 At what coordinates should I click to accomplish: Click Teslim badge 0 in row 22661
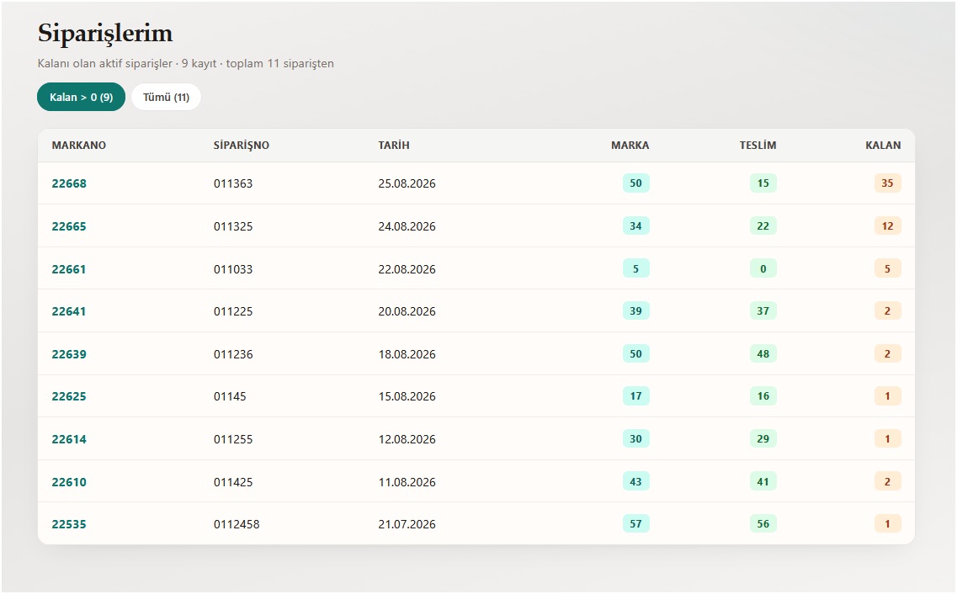click(x=763, y=268)
